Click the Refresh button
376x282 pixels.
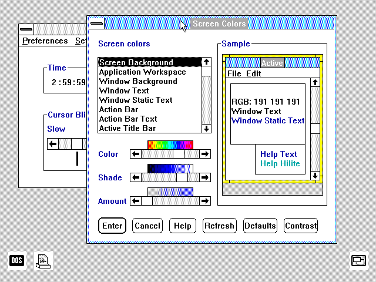coord(219,226)
